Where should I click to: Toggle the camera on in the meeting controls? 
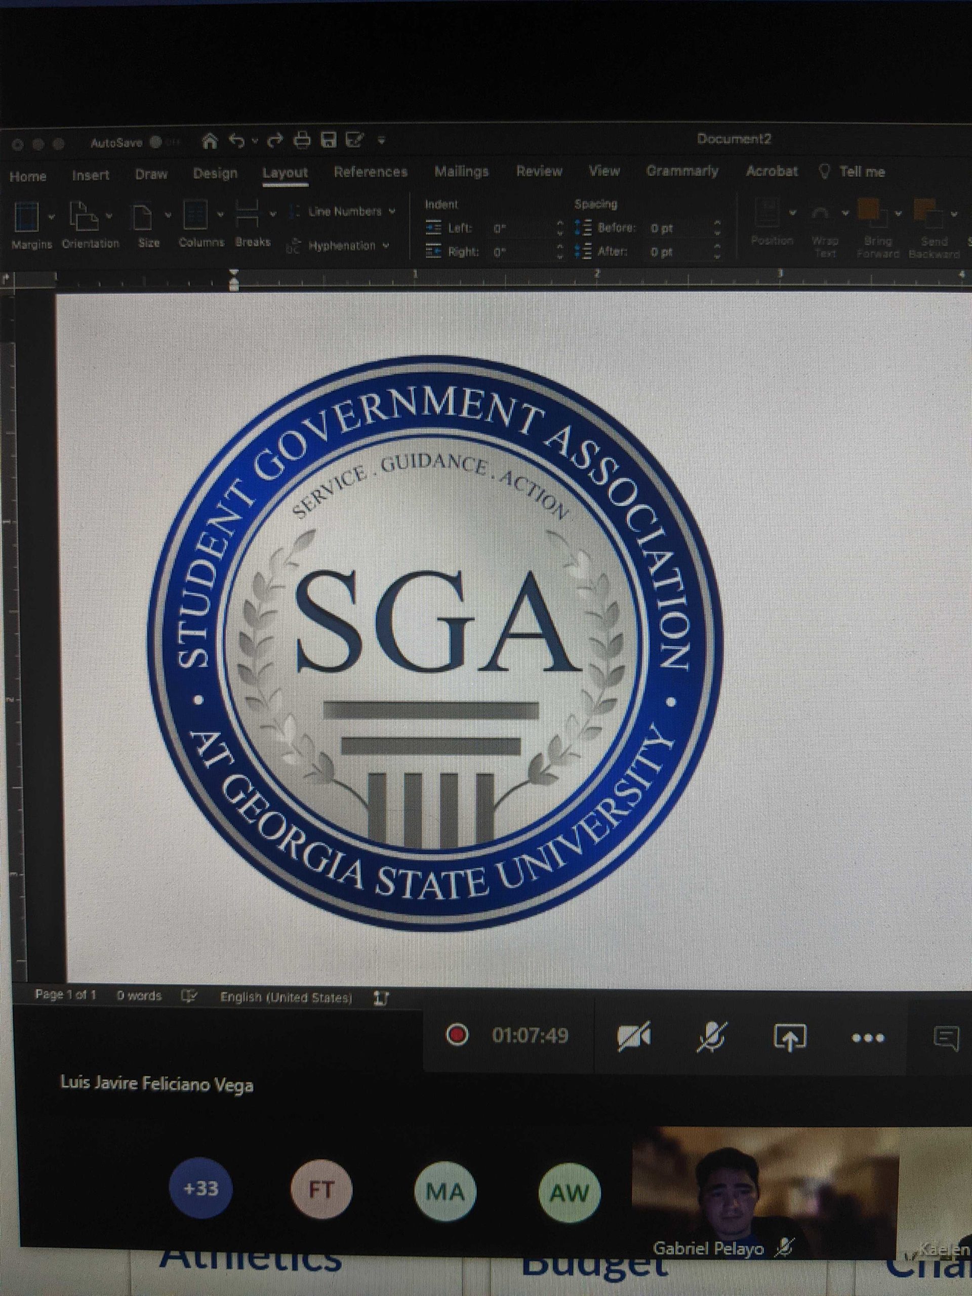633,1036
